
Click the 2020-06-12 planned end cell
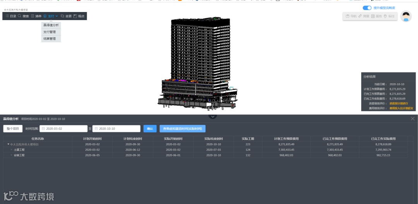(133, 149)
